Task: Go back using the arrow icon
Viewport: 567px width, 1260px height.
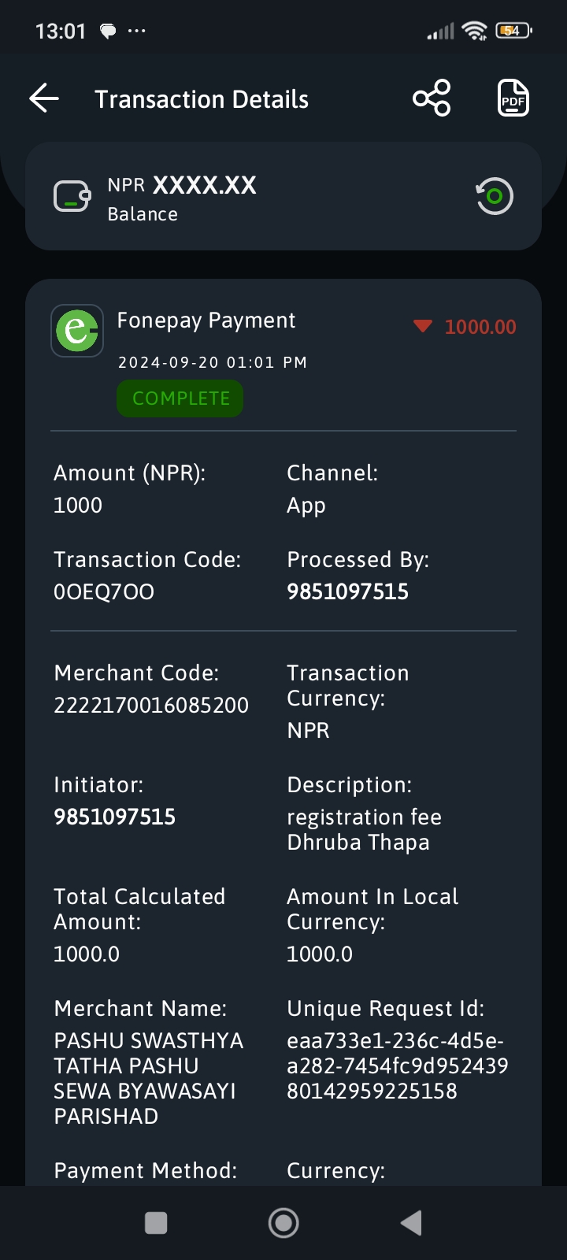Action: tap(44, 98)
